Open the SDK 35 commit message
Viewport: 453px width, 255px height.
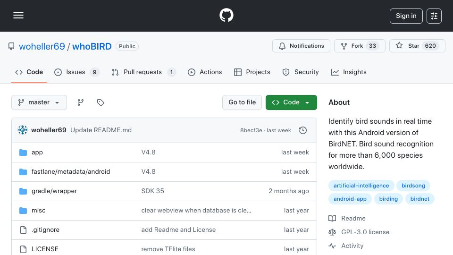coord(152,191)
